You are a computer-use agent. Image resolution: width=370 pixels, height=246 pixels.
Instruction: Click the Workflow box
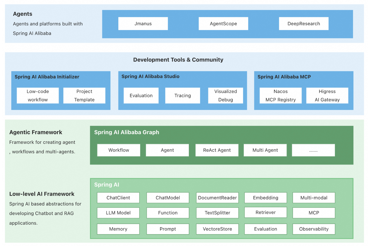coord(119,150)
